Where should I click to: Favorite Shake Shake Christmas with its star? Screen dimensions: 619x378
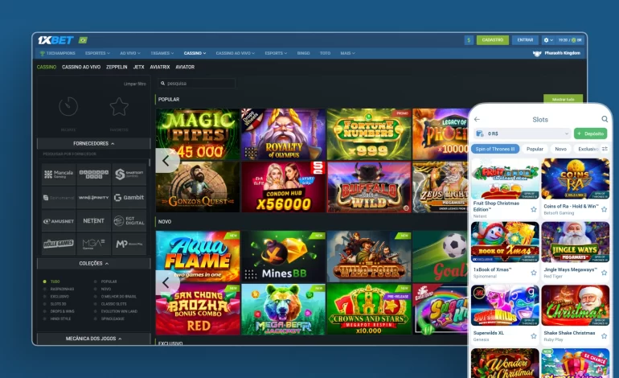604,335
